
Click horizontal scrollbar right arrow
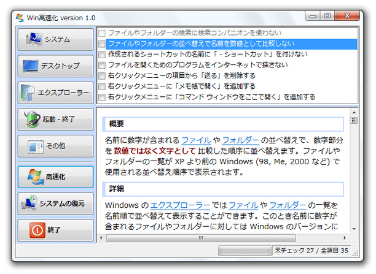tap(345, 238)
